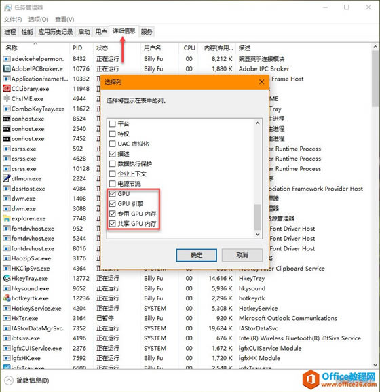Uncheck the 专用 GPU 内存 checkbox

point(113,214)
